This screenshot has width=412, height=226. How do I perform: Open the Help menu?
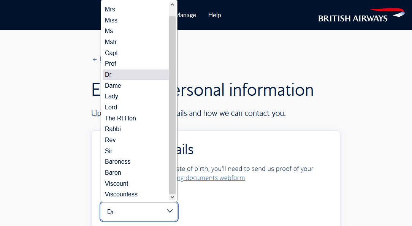click(214, 15)
